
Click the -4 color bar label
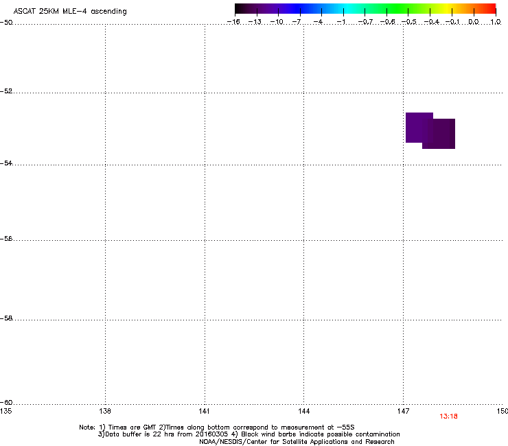(x=318, y=22)
